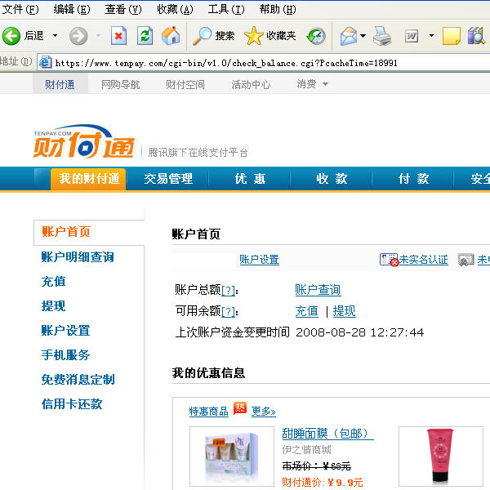The height and width of the screenshot is (490, 490).
Task: Go to 财付空间 in the top nav
Action: [x=185, y=84]
